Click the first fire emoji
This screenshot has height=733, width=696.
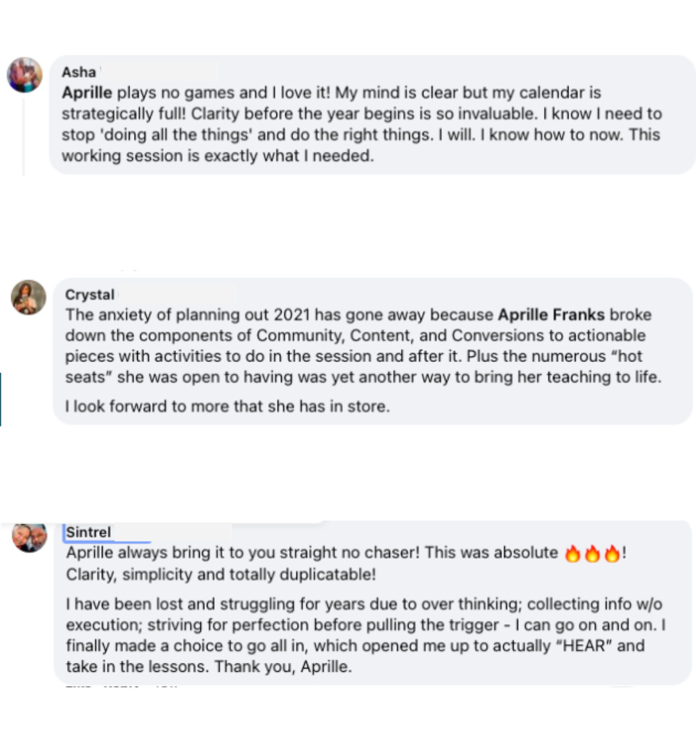pyautogui.click(x=572, y=553)
